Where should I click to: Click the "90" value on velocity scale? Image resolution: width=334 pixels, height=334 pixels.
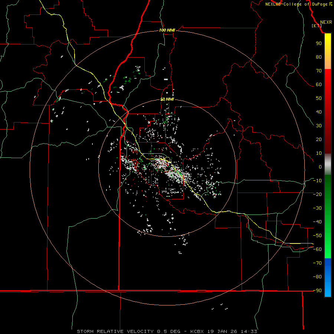tap(319, 43)
